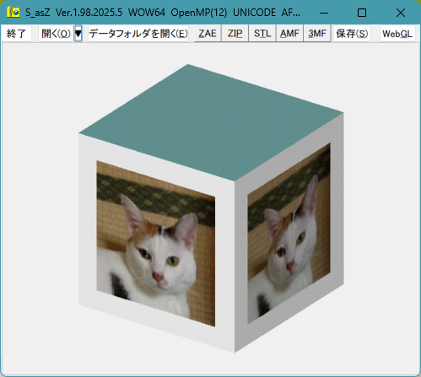421x377 pixels.
Task: Choose the 3MF export format
Action: click(317, 34)
